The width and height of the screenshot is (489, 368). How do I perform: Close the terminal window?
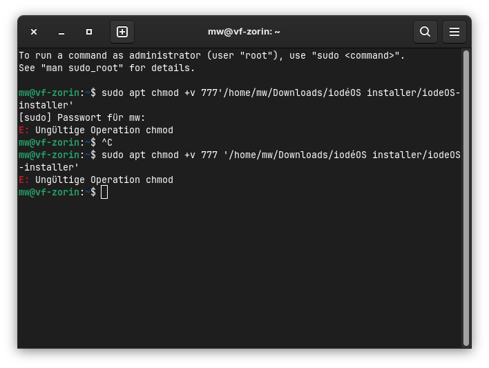pyautogui.click(x=34, y=32)
